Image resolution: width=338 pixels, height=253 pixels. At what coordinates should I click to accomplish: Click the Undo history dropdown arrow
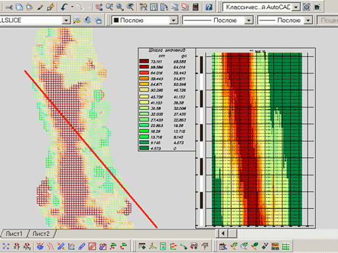click(72, 7)
